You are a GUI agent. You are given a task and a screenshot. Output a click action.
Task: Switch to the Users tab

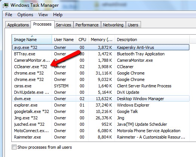coord(133,25)
